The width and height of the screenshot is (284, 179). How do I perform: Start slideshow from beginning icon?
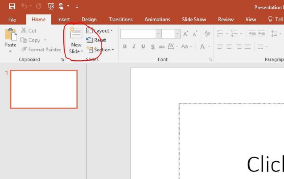point(51,6)
